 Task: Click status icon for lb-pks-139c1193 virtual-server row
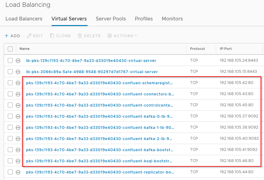[18, 61]
